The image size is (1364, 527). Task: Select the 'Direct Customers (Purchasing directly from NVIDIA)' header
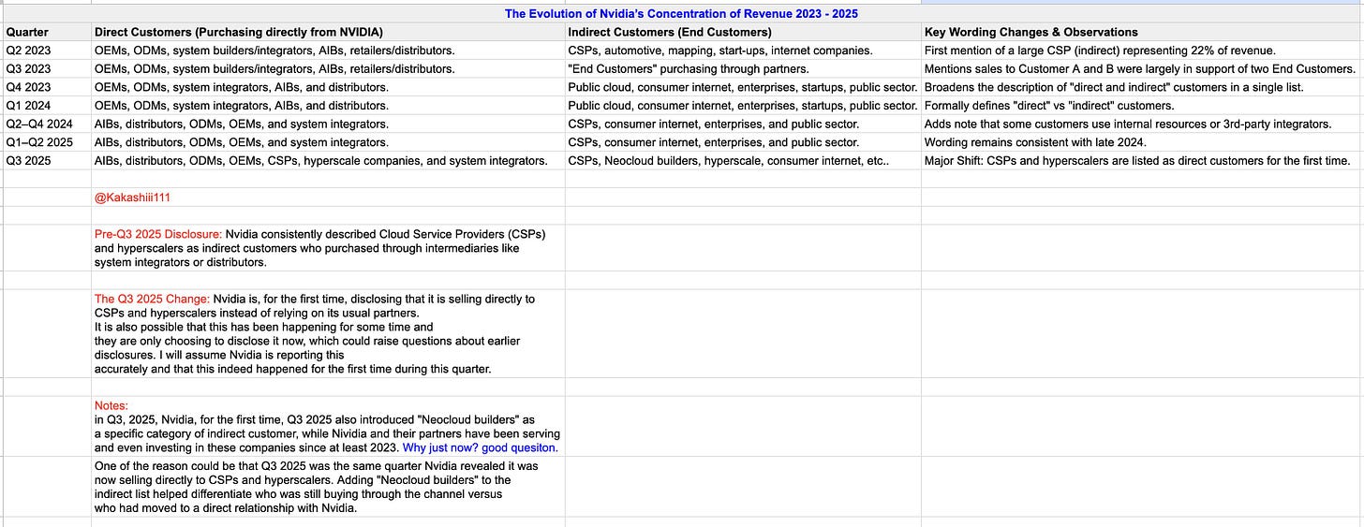tap(328, 32)
